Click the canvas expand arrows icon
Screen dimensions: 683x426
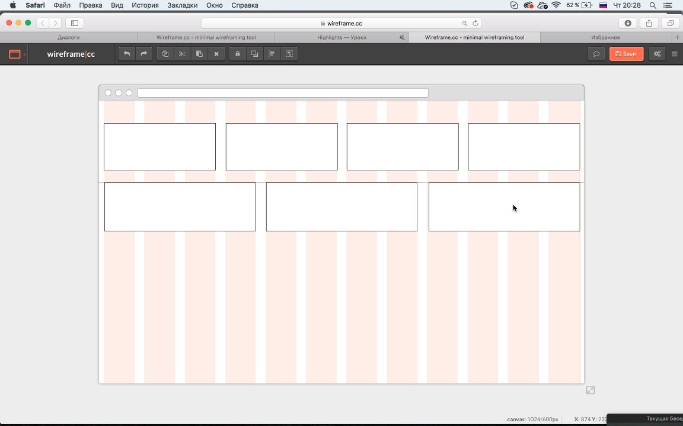[591, 390]
